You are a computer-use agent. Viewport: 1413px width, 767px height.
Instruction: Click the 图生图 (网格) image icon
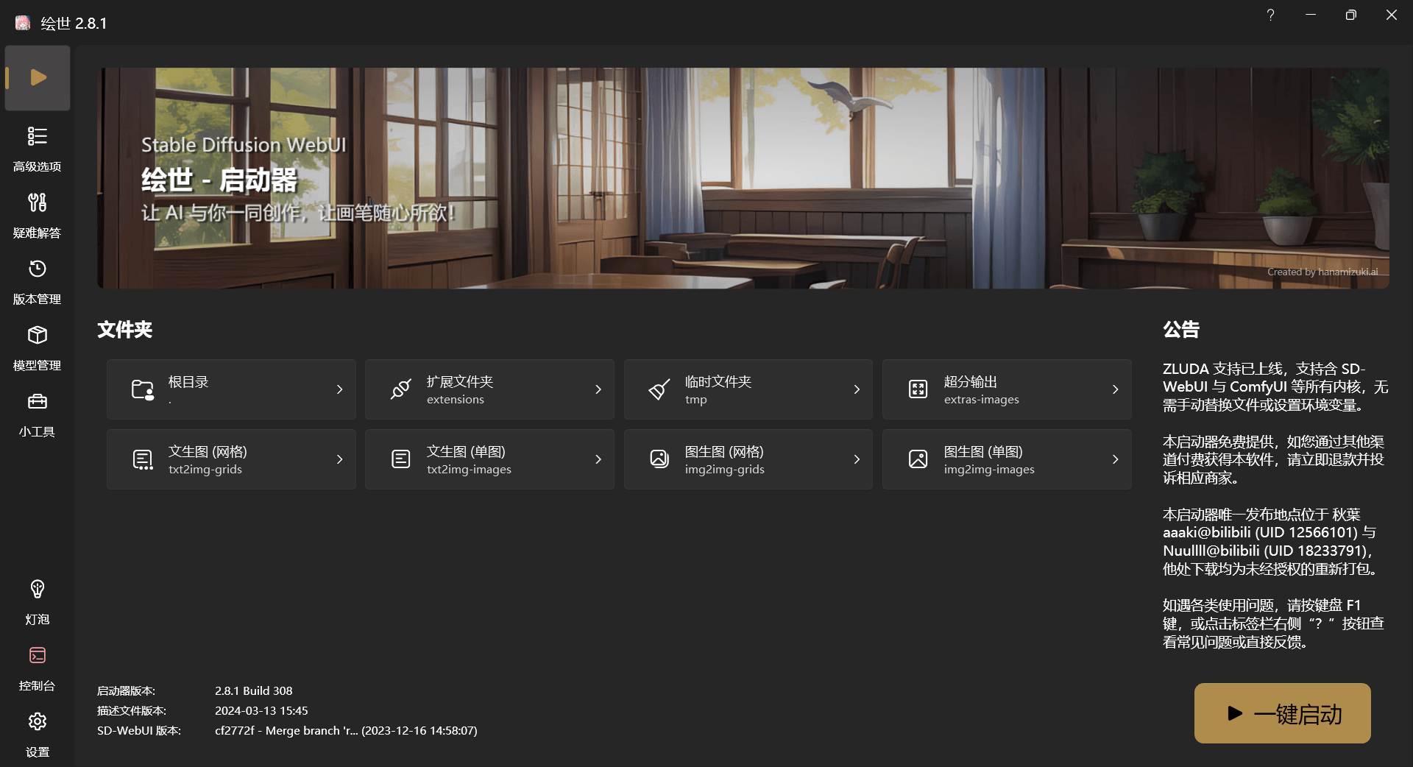point(659,459)
